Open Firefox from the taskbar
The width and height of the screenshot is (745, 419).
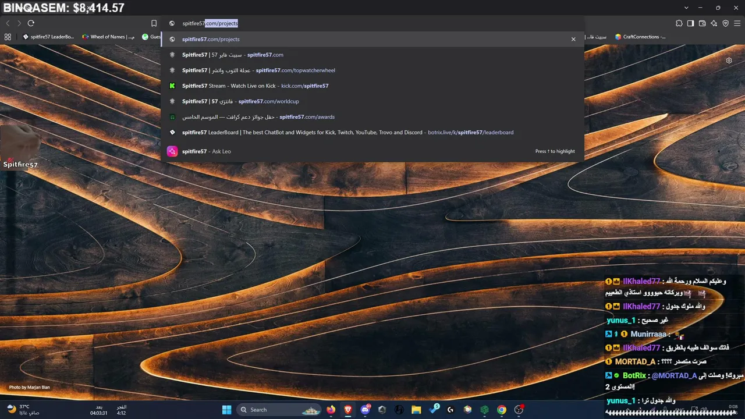pyautogui.click(x=331, y=410)
